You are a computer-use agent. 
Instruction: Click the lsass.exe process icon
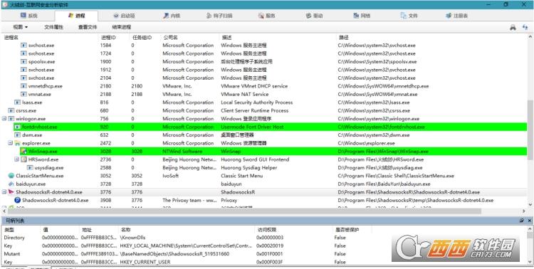tap(17, 102)
